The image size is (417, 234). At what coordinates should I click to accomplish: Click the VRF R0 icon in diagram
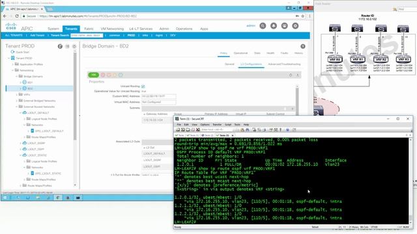334,59
